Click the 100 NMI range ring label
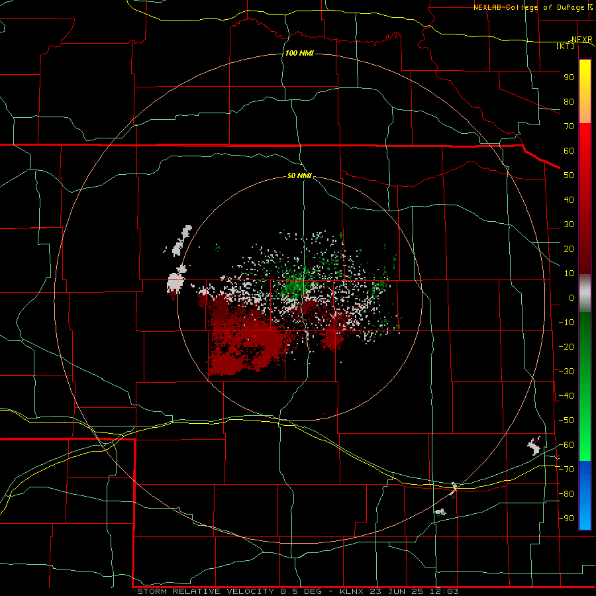This screenshot has height=596, width=596. pos(299,53)
